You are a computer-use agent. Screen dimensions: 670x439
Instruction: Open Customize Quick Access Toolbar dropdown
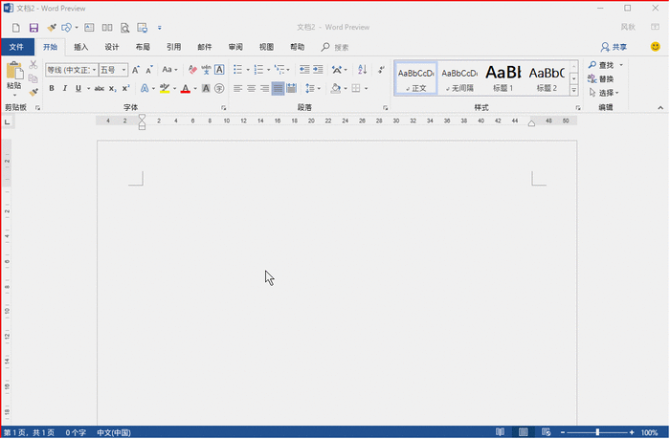[160, 28]
